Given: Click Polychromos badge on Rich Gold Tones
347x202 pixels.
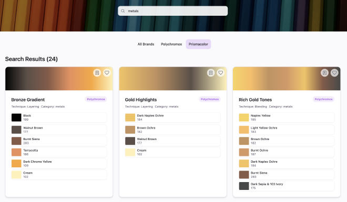Looking at the screenshot, I should point(323,99).
